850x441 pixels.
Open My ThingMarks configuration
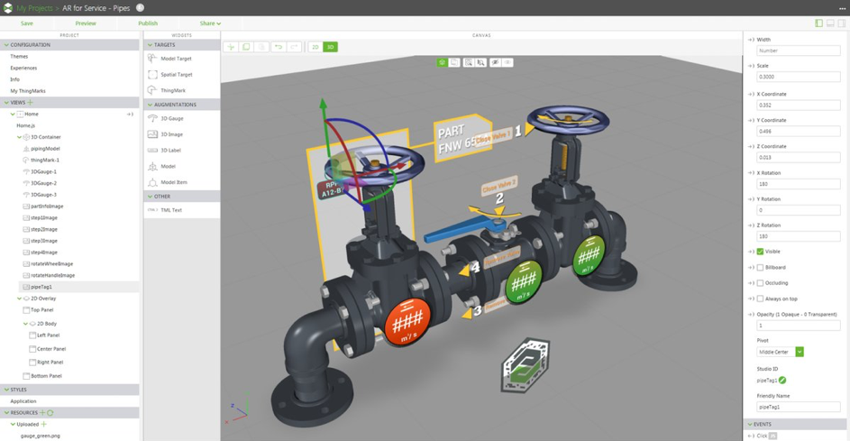tap(28, 91)
